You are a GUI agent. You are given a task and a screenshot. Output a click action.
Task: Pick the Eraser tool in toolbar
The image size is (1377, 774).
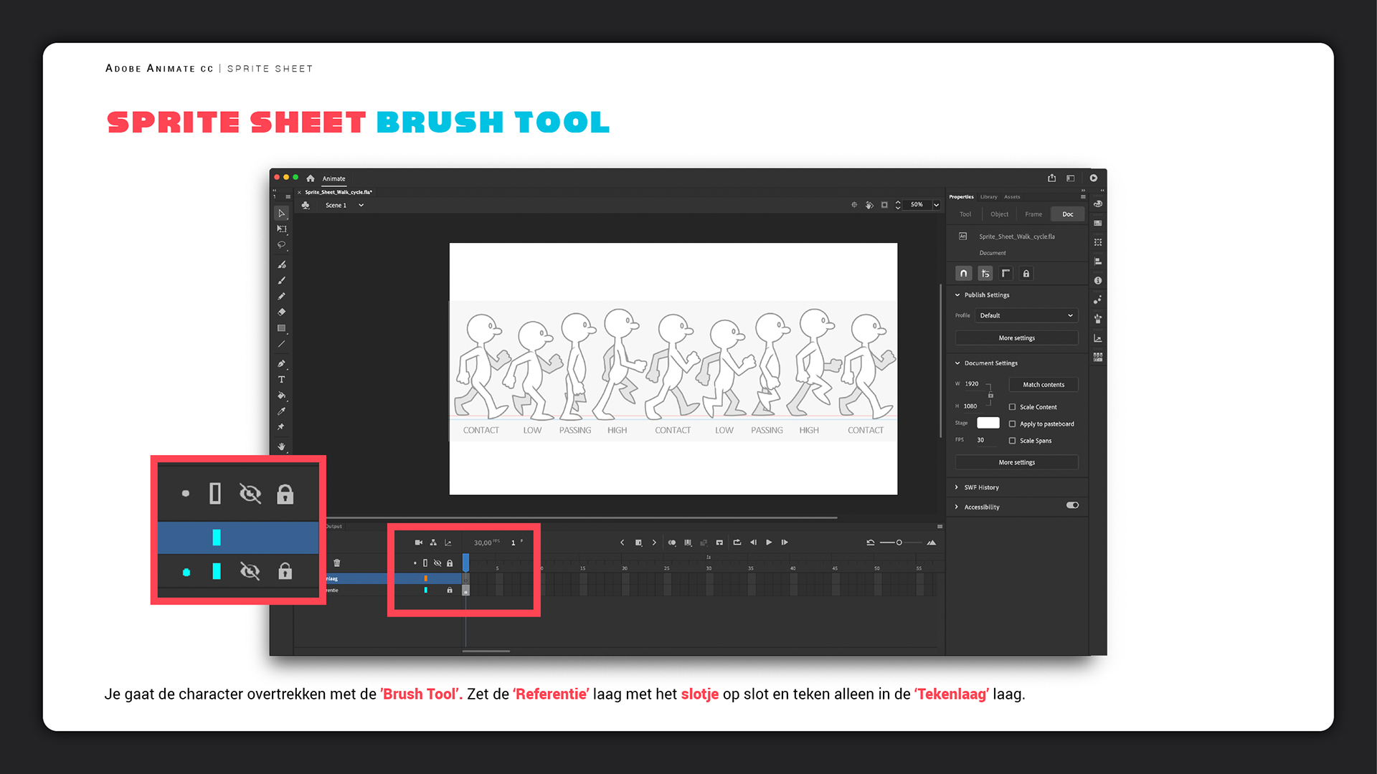tap(281, 312)
